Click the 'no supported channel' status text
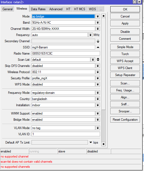Image resolution: width=144 pixels, height=171 pixels. pos(15,156)
